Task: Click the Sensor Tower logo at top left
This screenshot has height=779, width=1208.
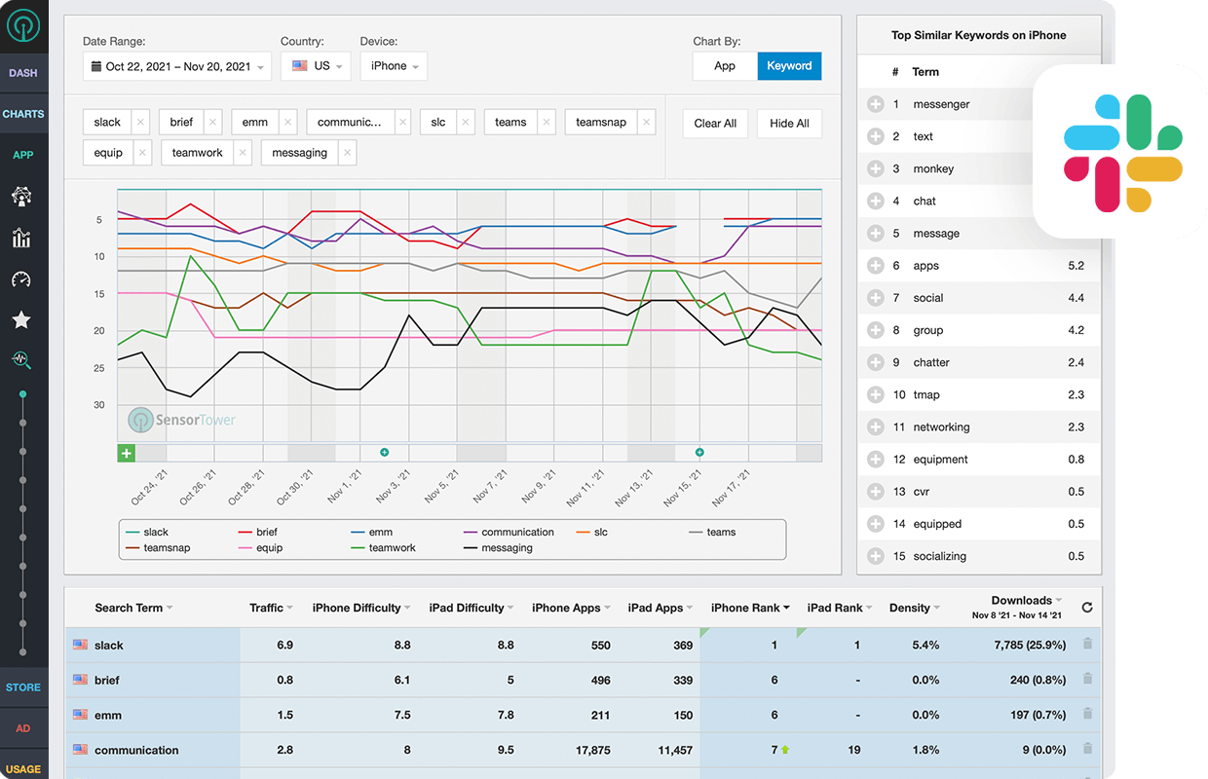Action: (23, 23)
